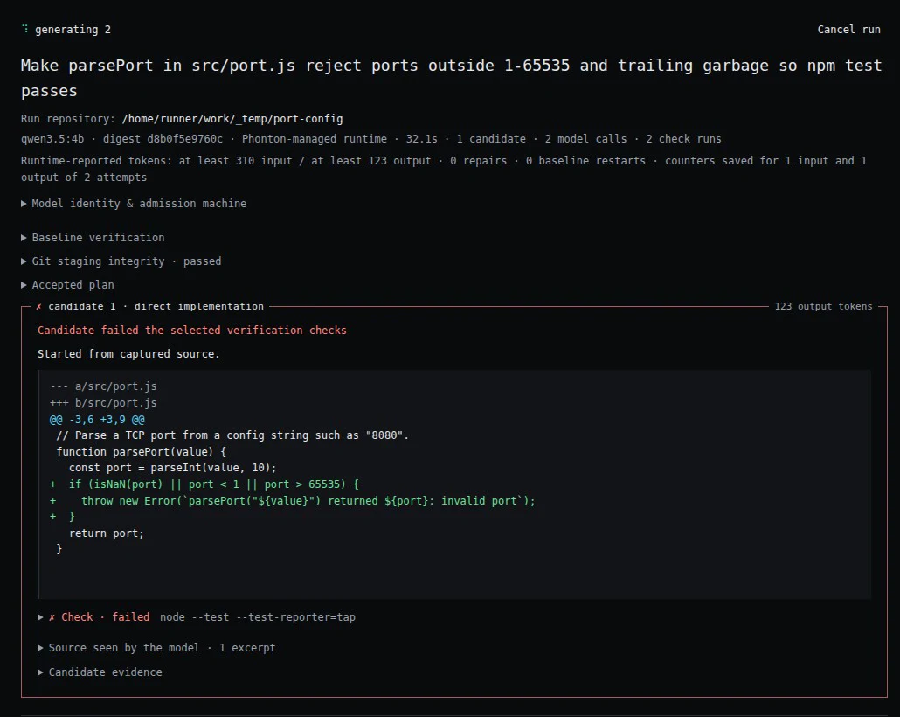Click the Cancel run button
The image size is (900, 717).
848,30
